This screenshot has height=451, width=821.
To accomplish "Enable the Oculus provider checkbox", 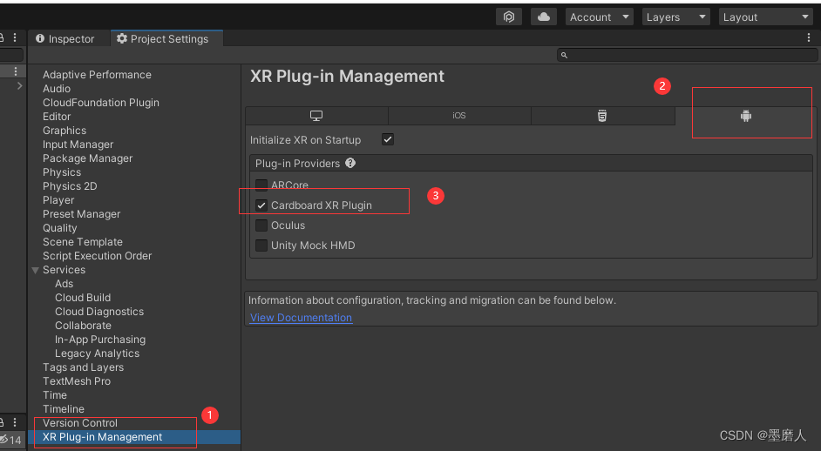I will click(x=261, y=225).
